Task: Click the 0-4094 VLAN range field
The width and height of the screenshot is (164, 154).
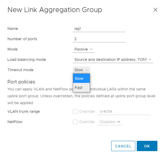Action: coord(124,112)
